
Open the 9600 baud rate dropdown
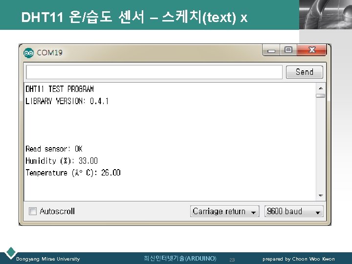tap(294, 211)
